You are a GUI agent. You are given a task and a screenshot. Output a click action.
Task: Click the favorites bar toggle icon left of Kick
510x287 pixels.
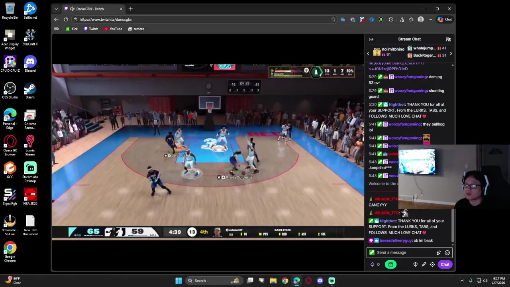click(x=56, y=29)
